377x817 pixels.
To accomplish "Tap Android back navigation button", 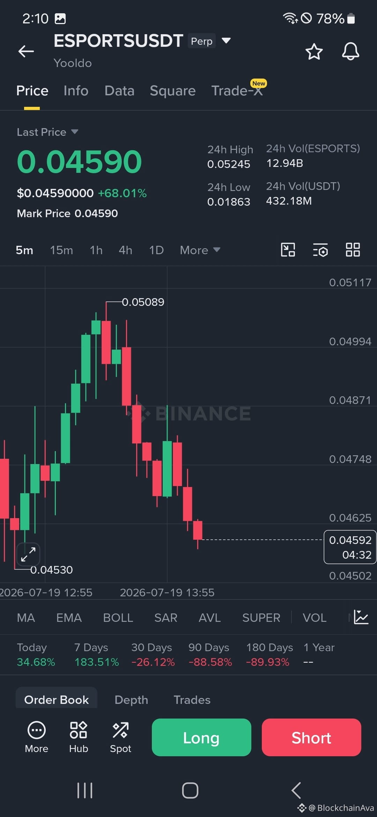I will 296,790.
